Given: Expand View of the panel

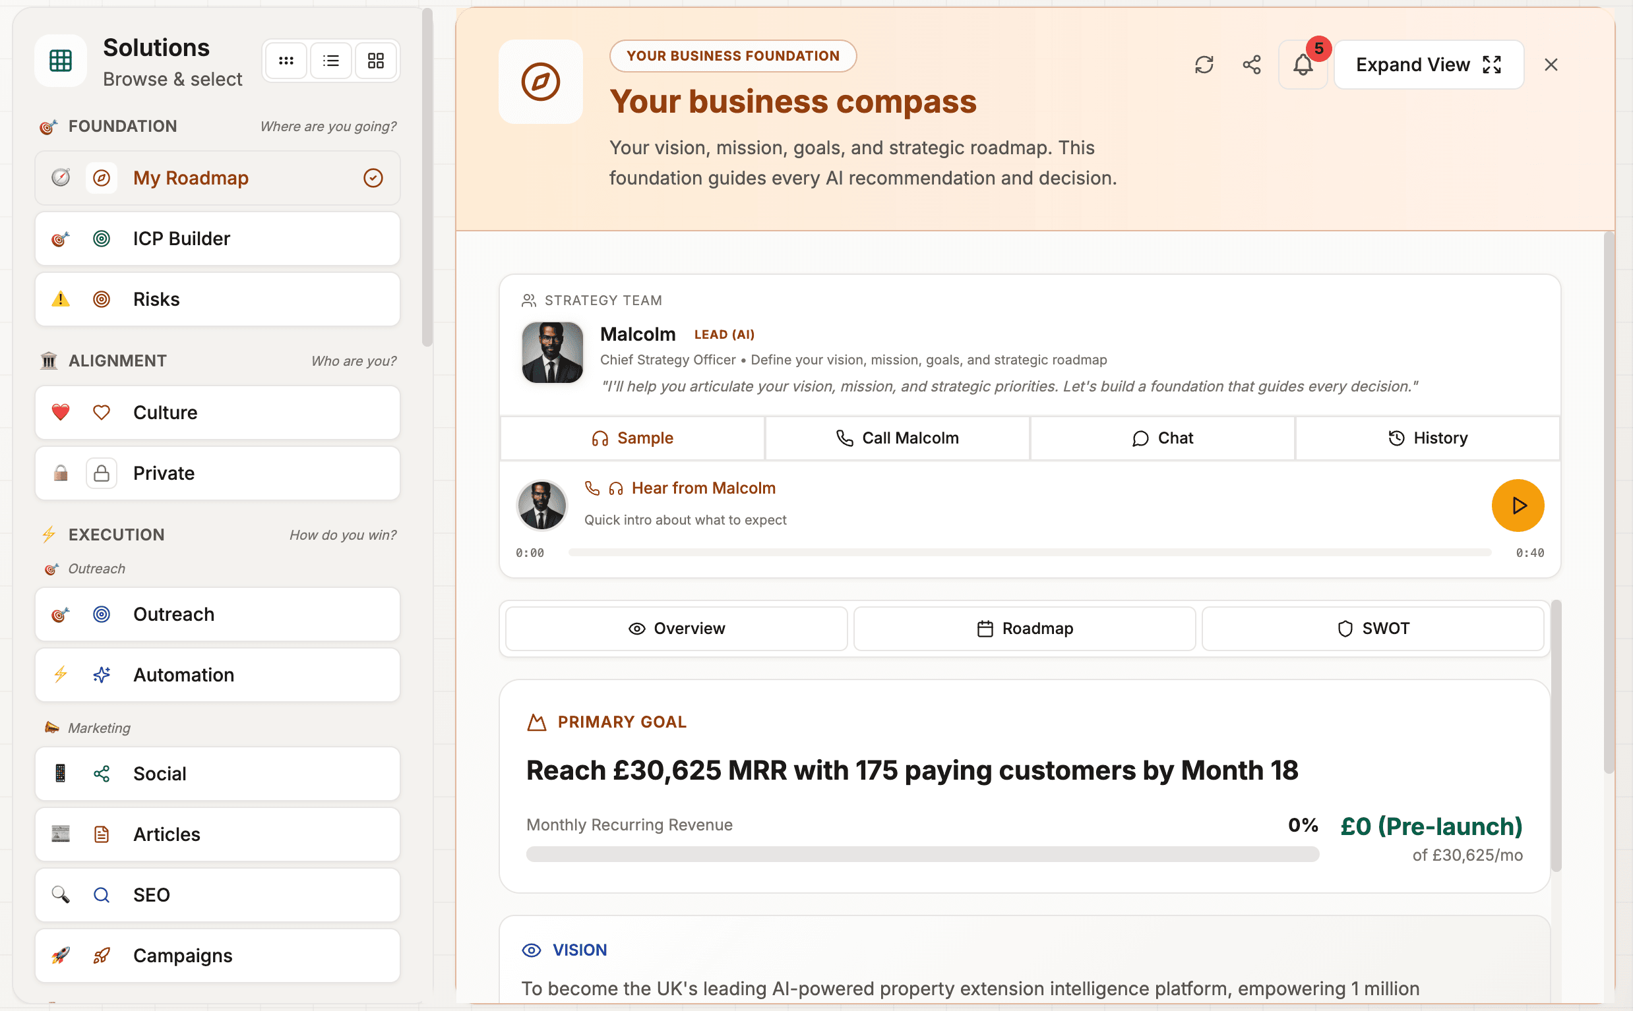Looking at the screenshot, I should click(x=1429, y=65).
